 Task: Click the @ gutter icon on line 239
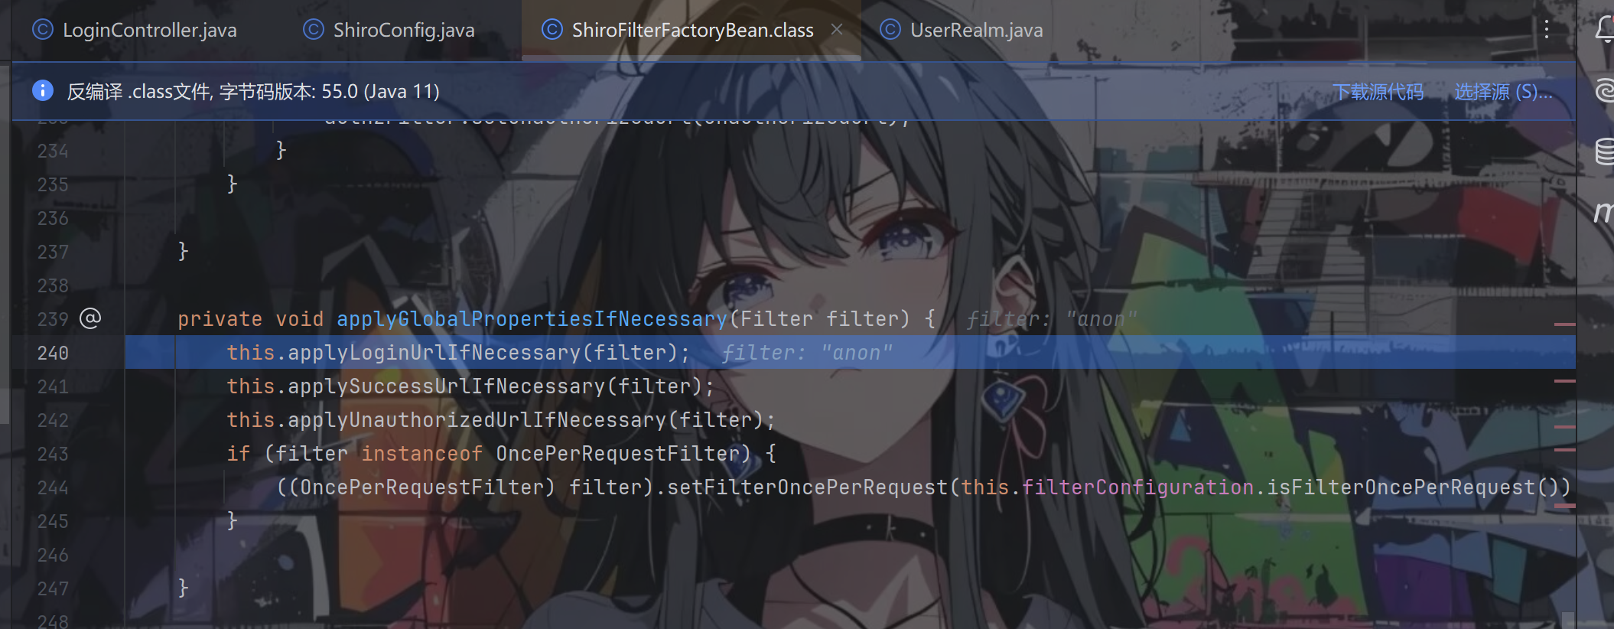90,318
